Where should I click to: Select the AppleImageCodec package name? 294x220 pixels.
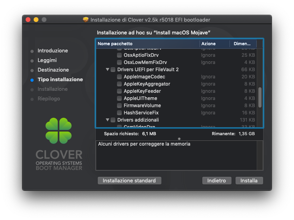point(144,77)
